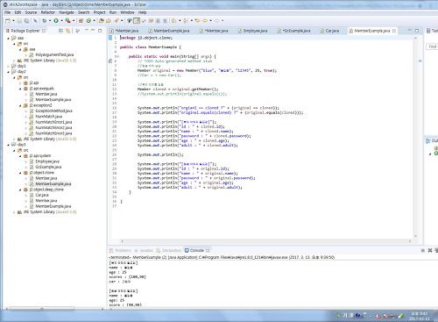Screen dimensions: 438x322
Task: Maximize the editor area icon
Action: pos(417,31)
